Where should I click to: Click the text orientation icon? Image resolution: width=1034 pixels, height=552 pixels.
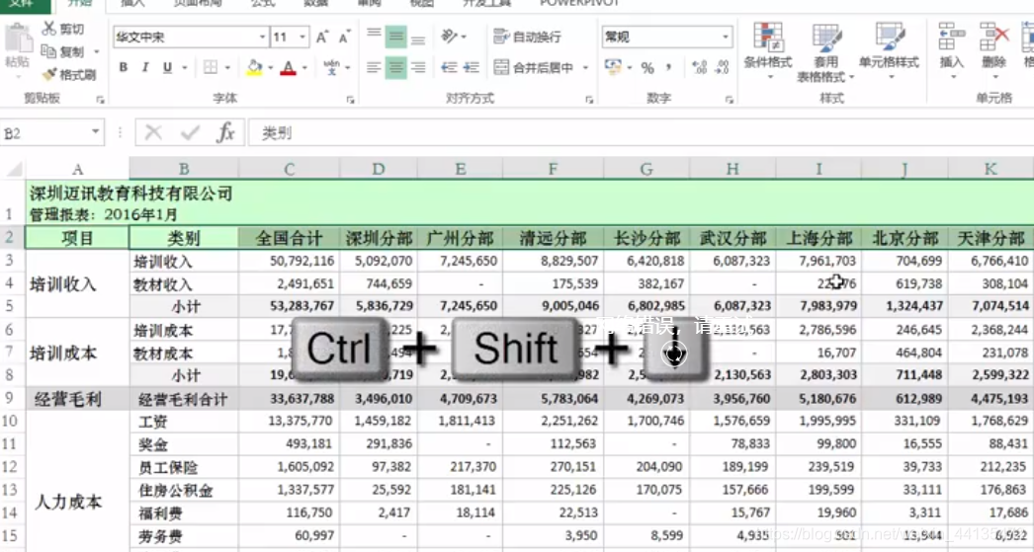click(449, 37)
